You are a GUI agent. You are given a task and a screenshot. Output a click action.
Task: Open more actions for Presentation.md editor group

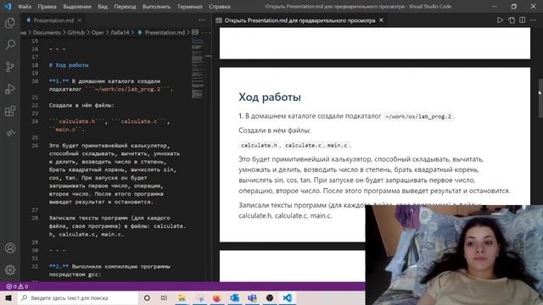202,20
